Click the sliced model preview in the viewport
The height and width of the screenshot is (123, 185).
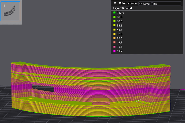[91, 89]
